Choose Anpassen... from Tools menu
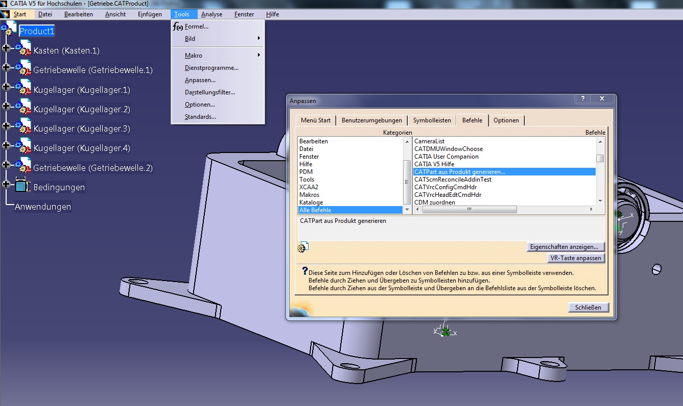Screen dimensions: 683x406 click(218, 80)
